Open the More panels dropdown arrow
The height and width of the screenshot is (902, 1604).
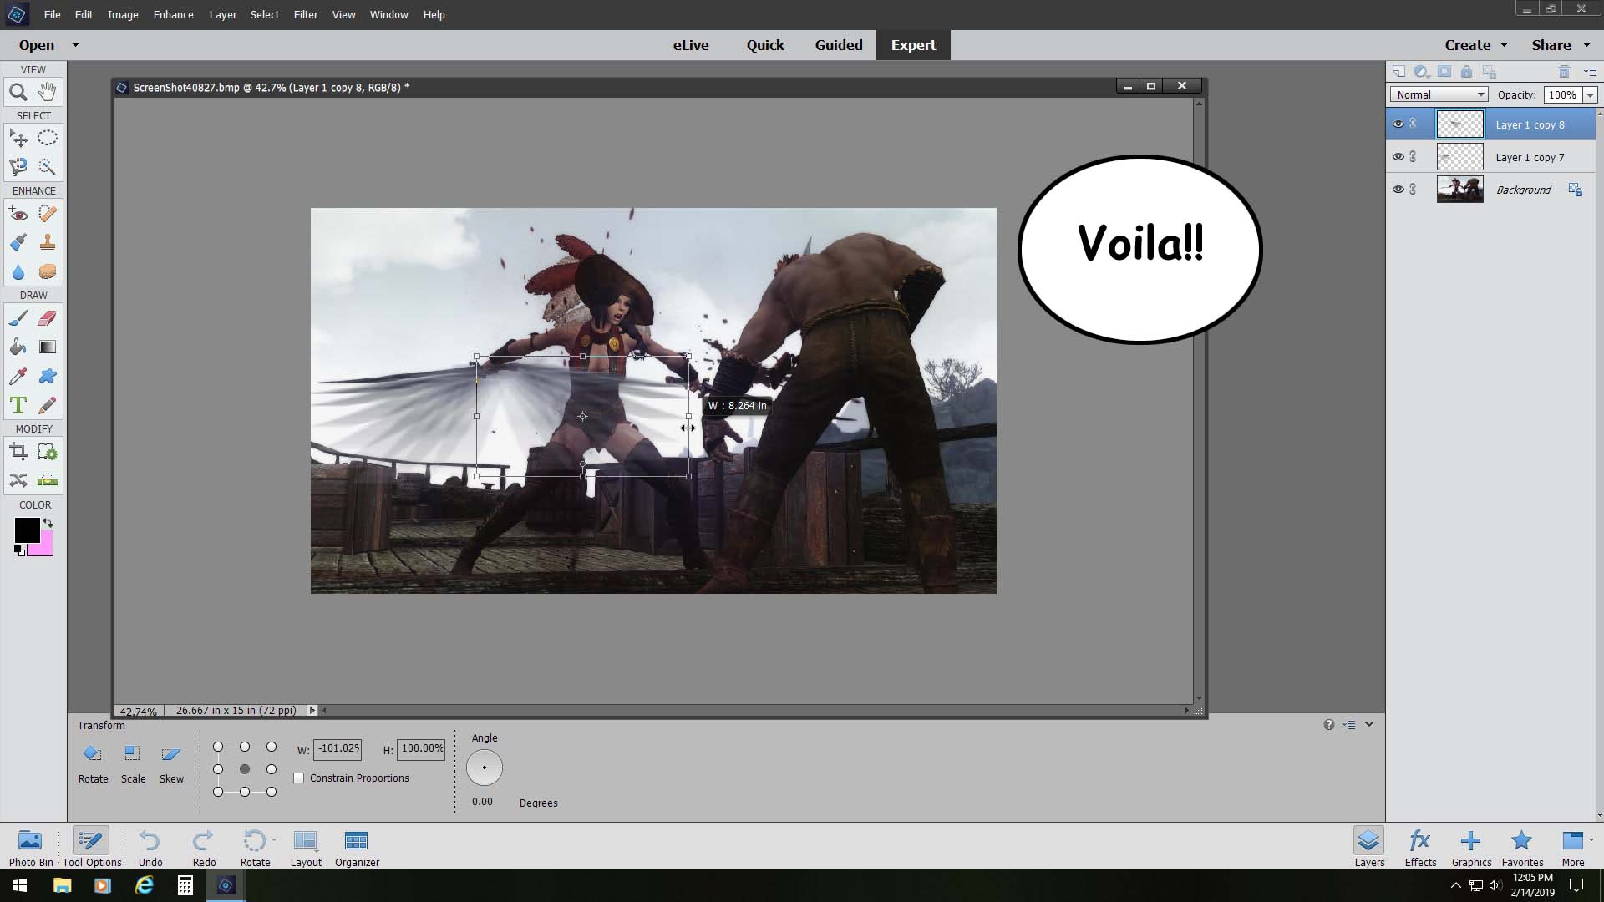[x=1591, y=839]
